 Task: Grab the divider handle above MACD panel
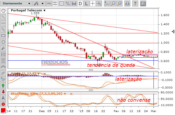tap(91, 70)
